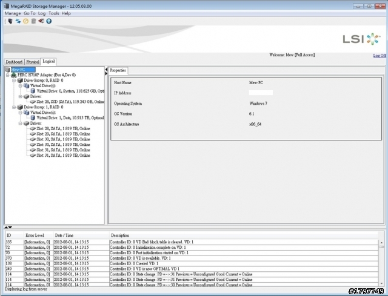The height and width of the screenshot is (296, 388).
Task: Select log row 'Initialization complete on VD: 1'
Action: click(192, 248)
